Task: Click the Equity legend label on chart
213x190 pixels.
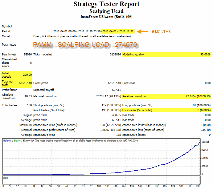Action: tap(17, 141)
